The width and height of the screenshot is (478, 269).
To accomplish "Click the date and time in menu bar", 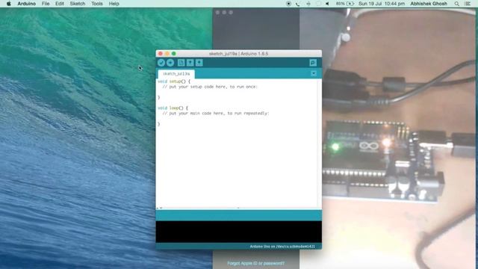I will point(382,4).
